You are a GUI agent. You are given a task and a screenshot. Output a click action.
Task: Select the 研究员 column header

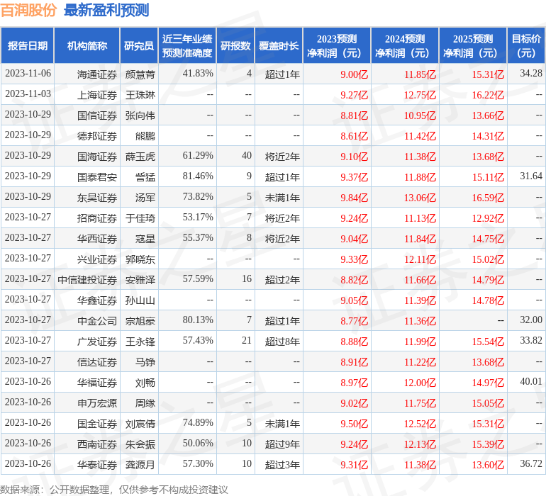coord(139,45)
